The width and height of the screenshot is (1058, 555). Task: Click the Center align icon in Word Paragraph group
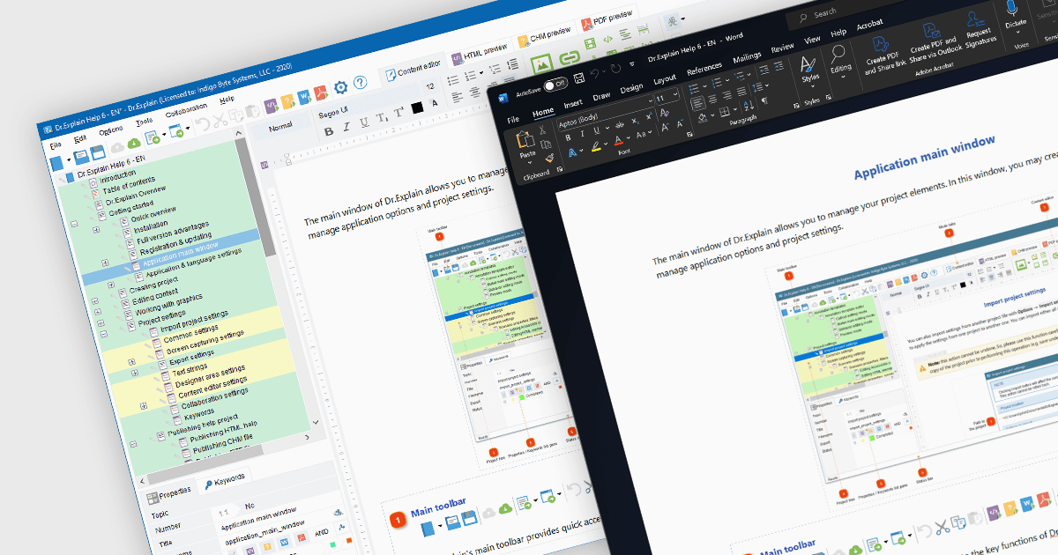[x=712, y=99]
